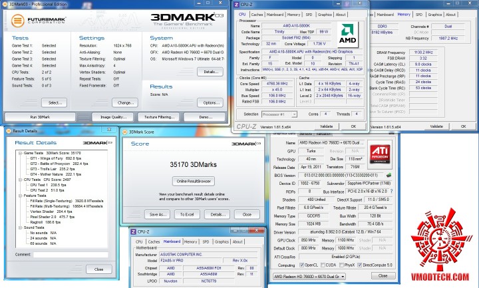Open the Image Quality... button
This screenshot has height=288, width=479.
[113, 117]
